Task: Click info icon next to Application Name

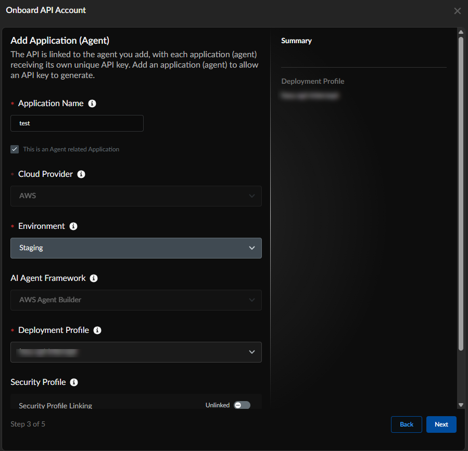Action: (x=92, y=104)
